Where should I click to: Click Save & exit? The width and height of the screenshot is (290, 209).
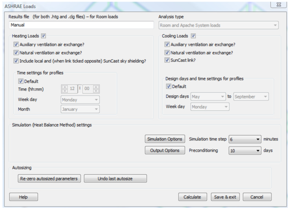pyautogui.click(x=225, y=197)
